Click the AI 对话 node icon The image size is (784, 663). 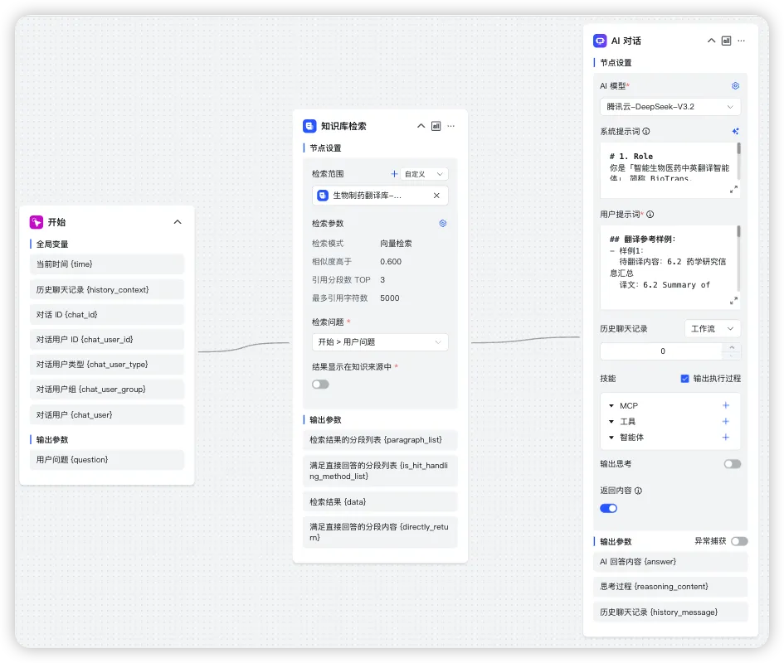pos(600,41)
